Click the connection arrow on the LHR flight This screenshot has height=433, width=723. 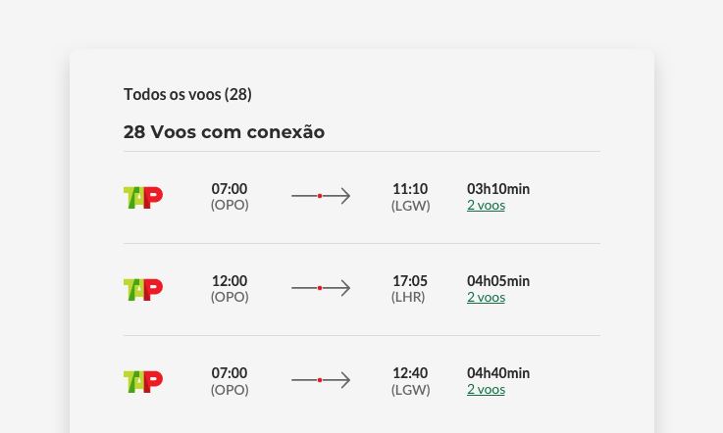321,288
